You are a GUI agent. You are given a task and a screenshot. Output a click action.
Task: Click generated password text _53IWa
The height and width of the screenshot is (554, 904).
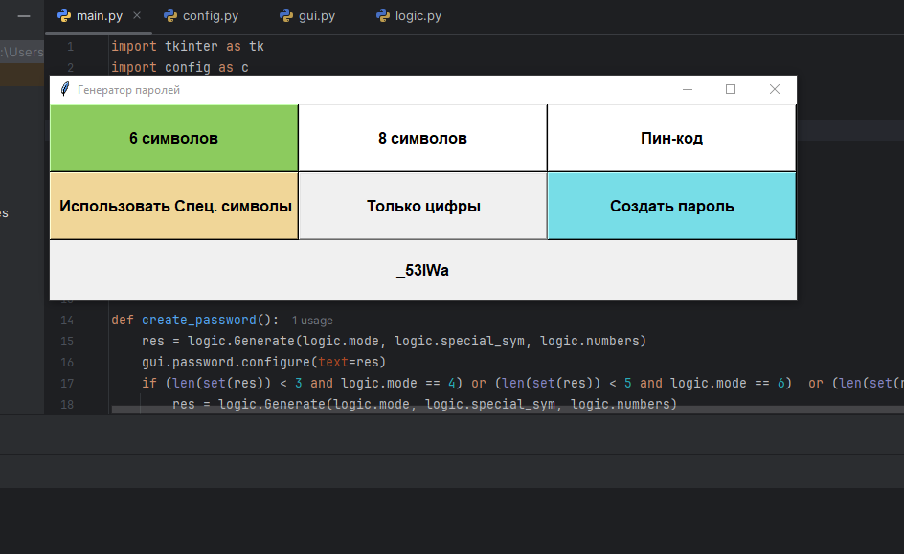pyautogui.click(x=422, y=270)
